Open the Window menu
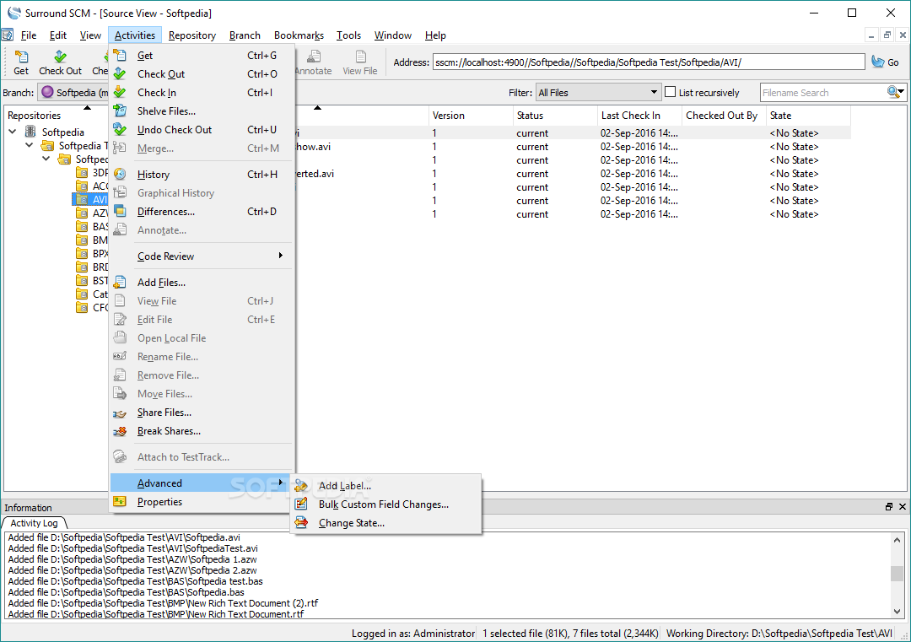Screen dimensions: 911x642 (x=393, y=35)
